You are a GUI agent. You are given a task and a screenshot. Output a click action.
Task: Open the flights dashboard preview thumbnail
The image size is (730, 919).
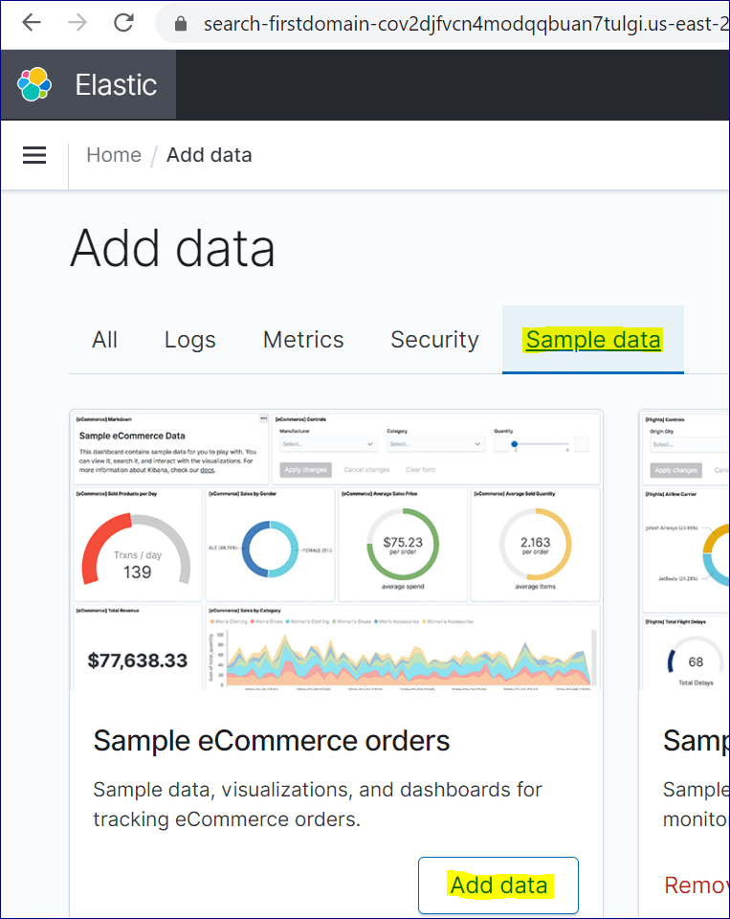pyautogui.click(x=685, y=550)
